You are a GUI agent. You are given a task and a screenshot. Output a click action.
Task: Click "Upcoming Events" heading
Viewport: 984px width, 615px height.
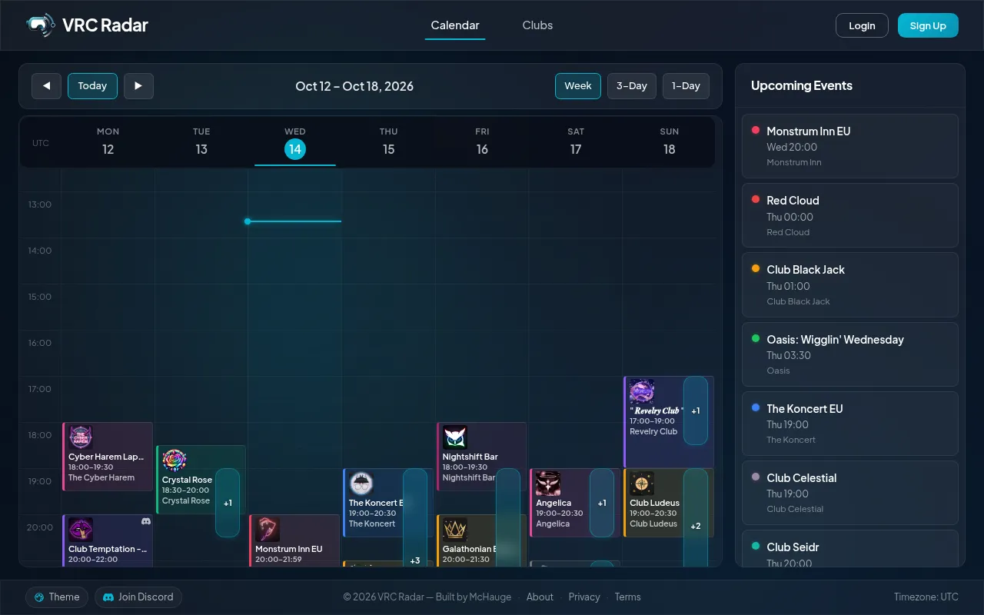[802, 85]
